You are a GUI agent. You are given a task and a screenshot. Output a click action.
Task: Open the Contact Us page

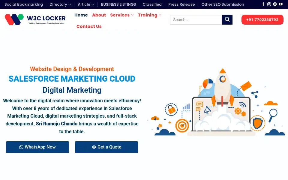coord(89,26)
